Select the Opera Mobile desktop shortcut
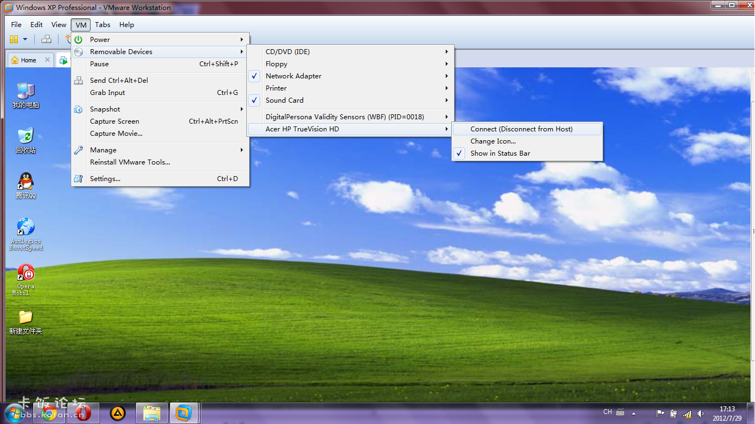755x424 pixels. coord(25,279)
